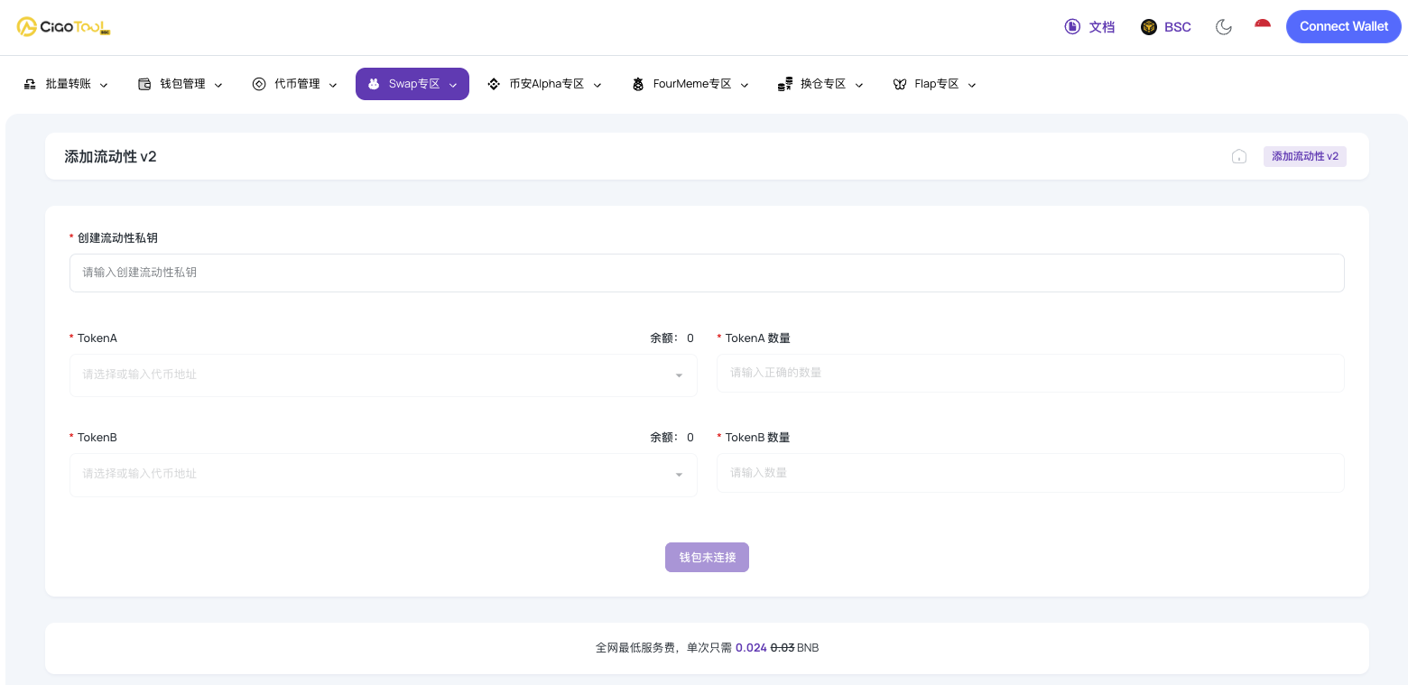
Task: Open the TokenA address dropdown
Action: click(383, 375)
